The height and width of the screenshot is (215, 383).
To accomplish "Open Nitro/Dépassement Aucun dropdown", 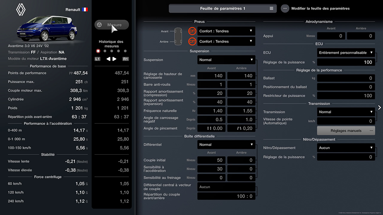I will tap(346, 148).
